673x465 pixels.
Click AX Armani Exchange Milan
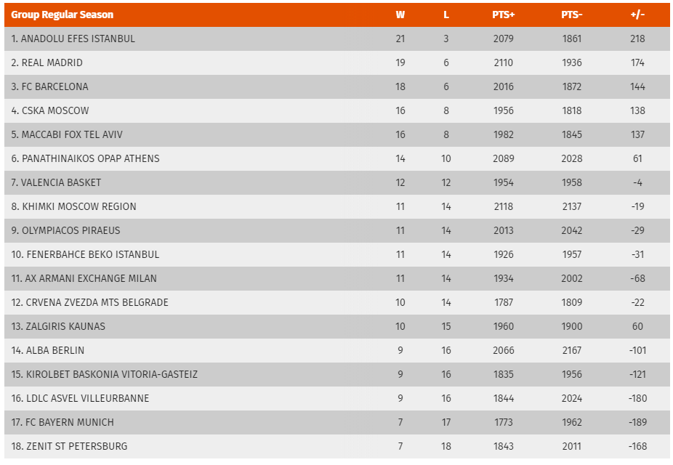coord(84,279)
